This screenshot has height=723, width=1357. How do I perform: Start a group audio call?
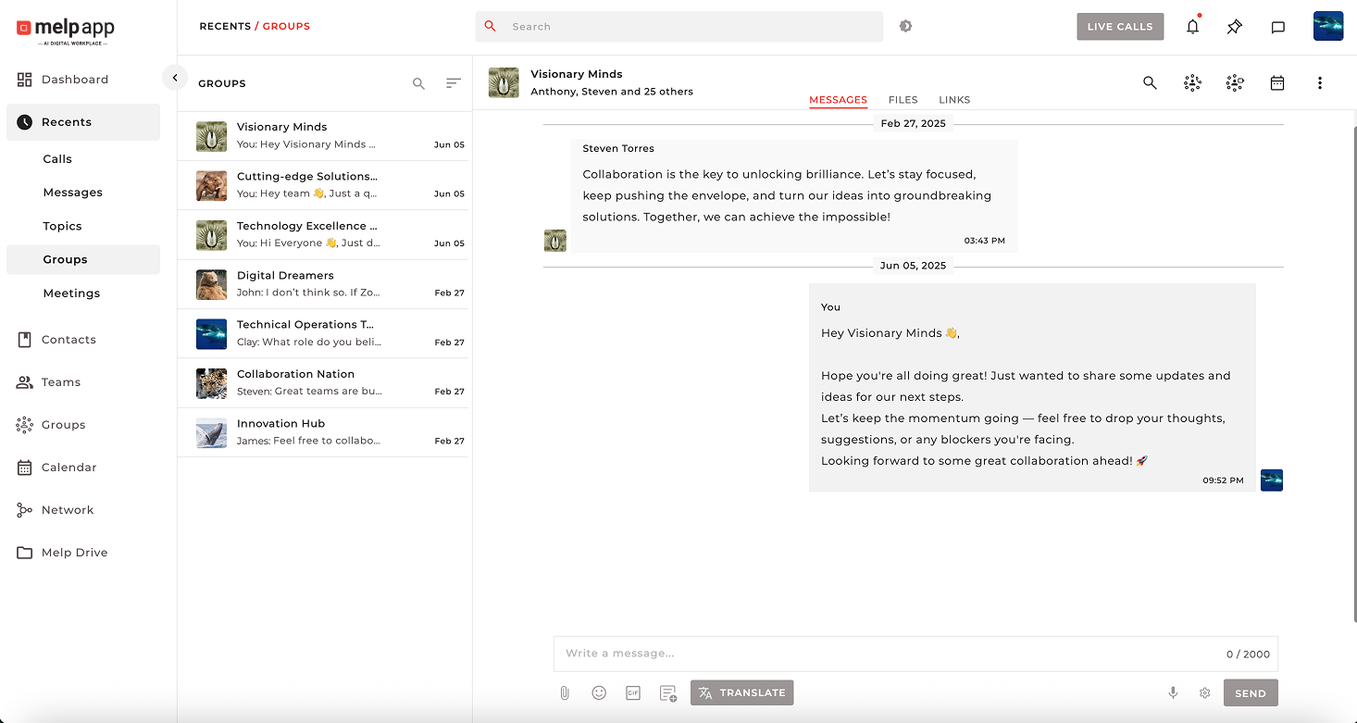pyautogui.click(x=1192, y=83)
